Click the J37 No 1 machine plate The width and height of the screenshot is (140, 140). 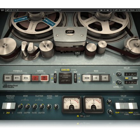(x=65, y=78)
